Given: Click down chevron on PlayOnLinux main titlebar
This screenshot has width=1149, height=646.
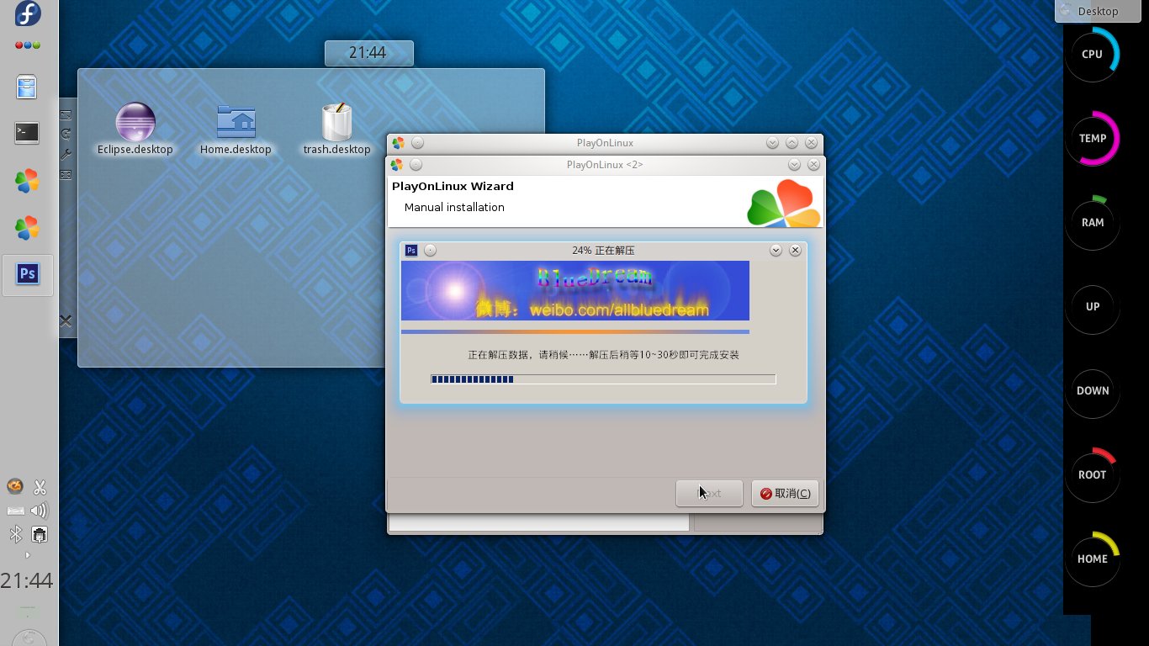Looking at the screenshot, I should point(772,143).
